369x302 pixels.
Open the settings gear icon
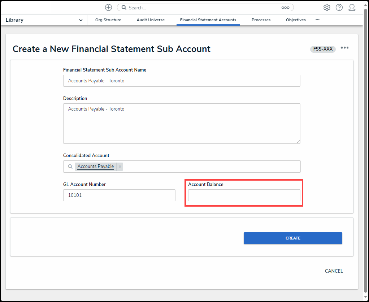click(x=327, y=8)
